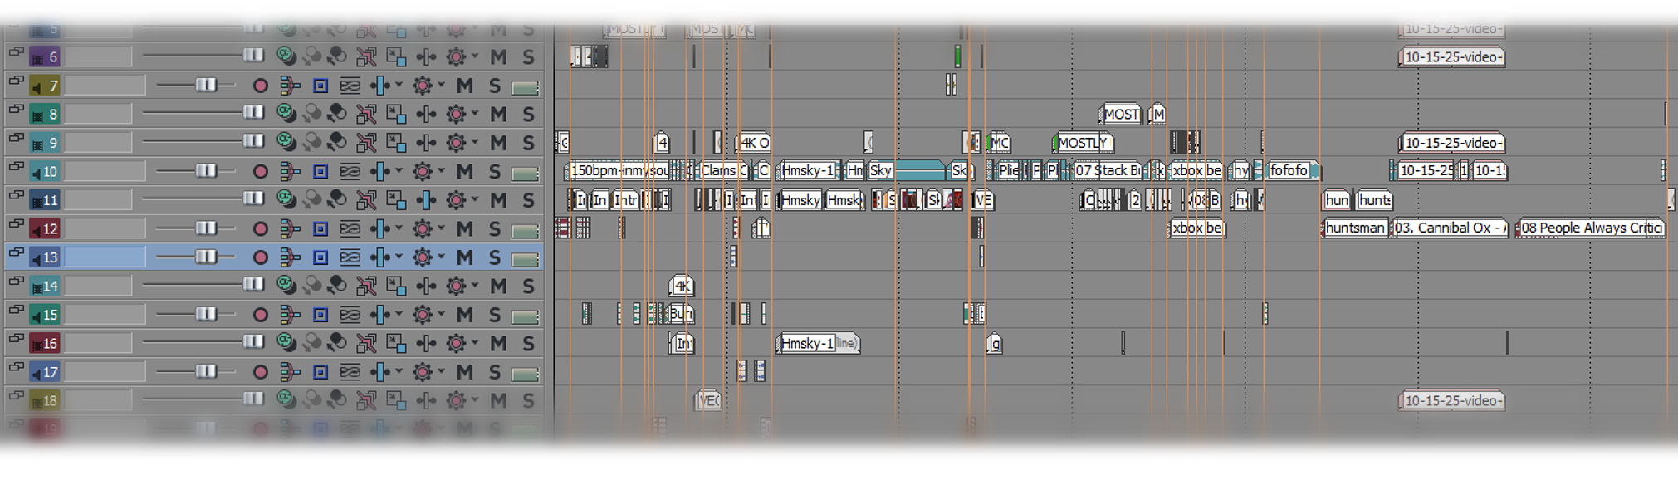This screenshot has width=1678, height=480.
Task: Click volume slider handle on track 15
Action: (205, 315)
